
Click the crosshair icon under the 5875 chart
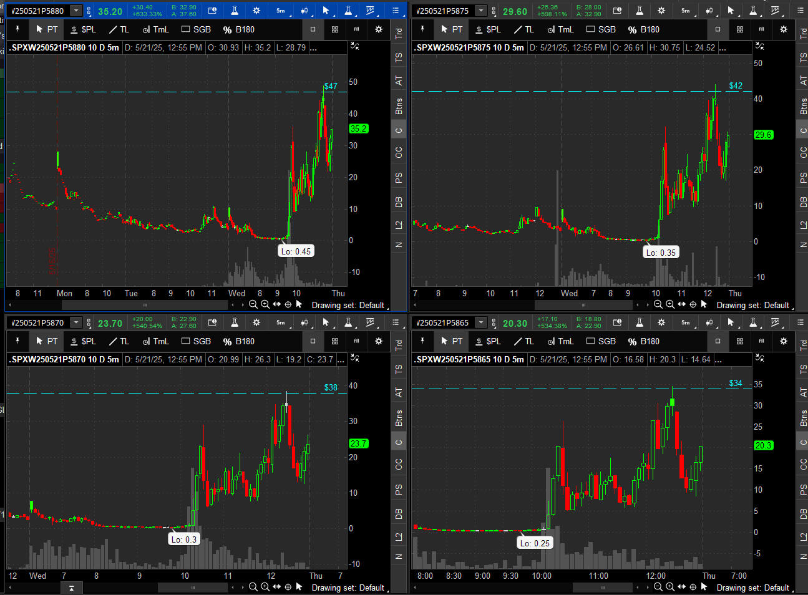(x=693, y=304)
